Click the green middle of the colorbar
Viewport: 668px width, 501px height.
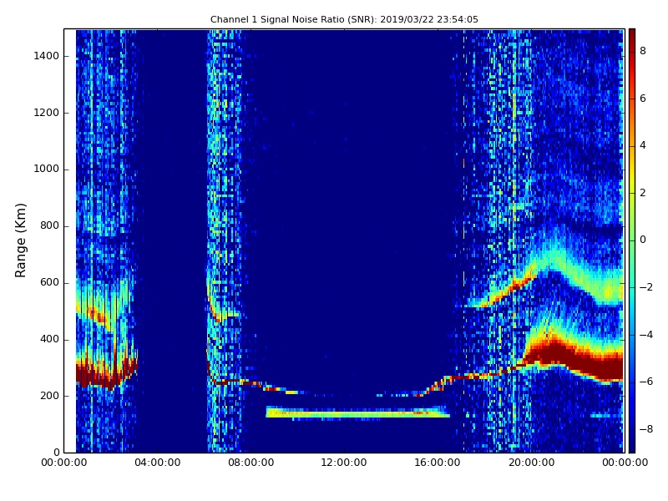coord(632,240)
